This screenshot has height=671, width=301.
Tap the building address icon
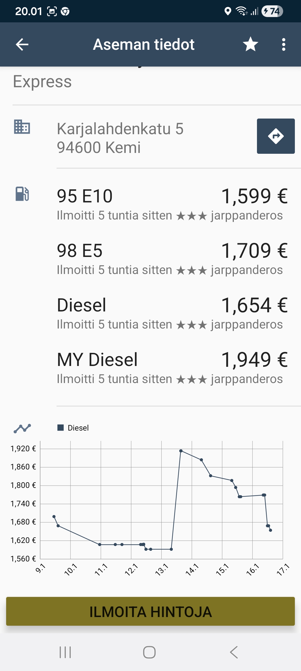click(22, 127)
